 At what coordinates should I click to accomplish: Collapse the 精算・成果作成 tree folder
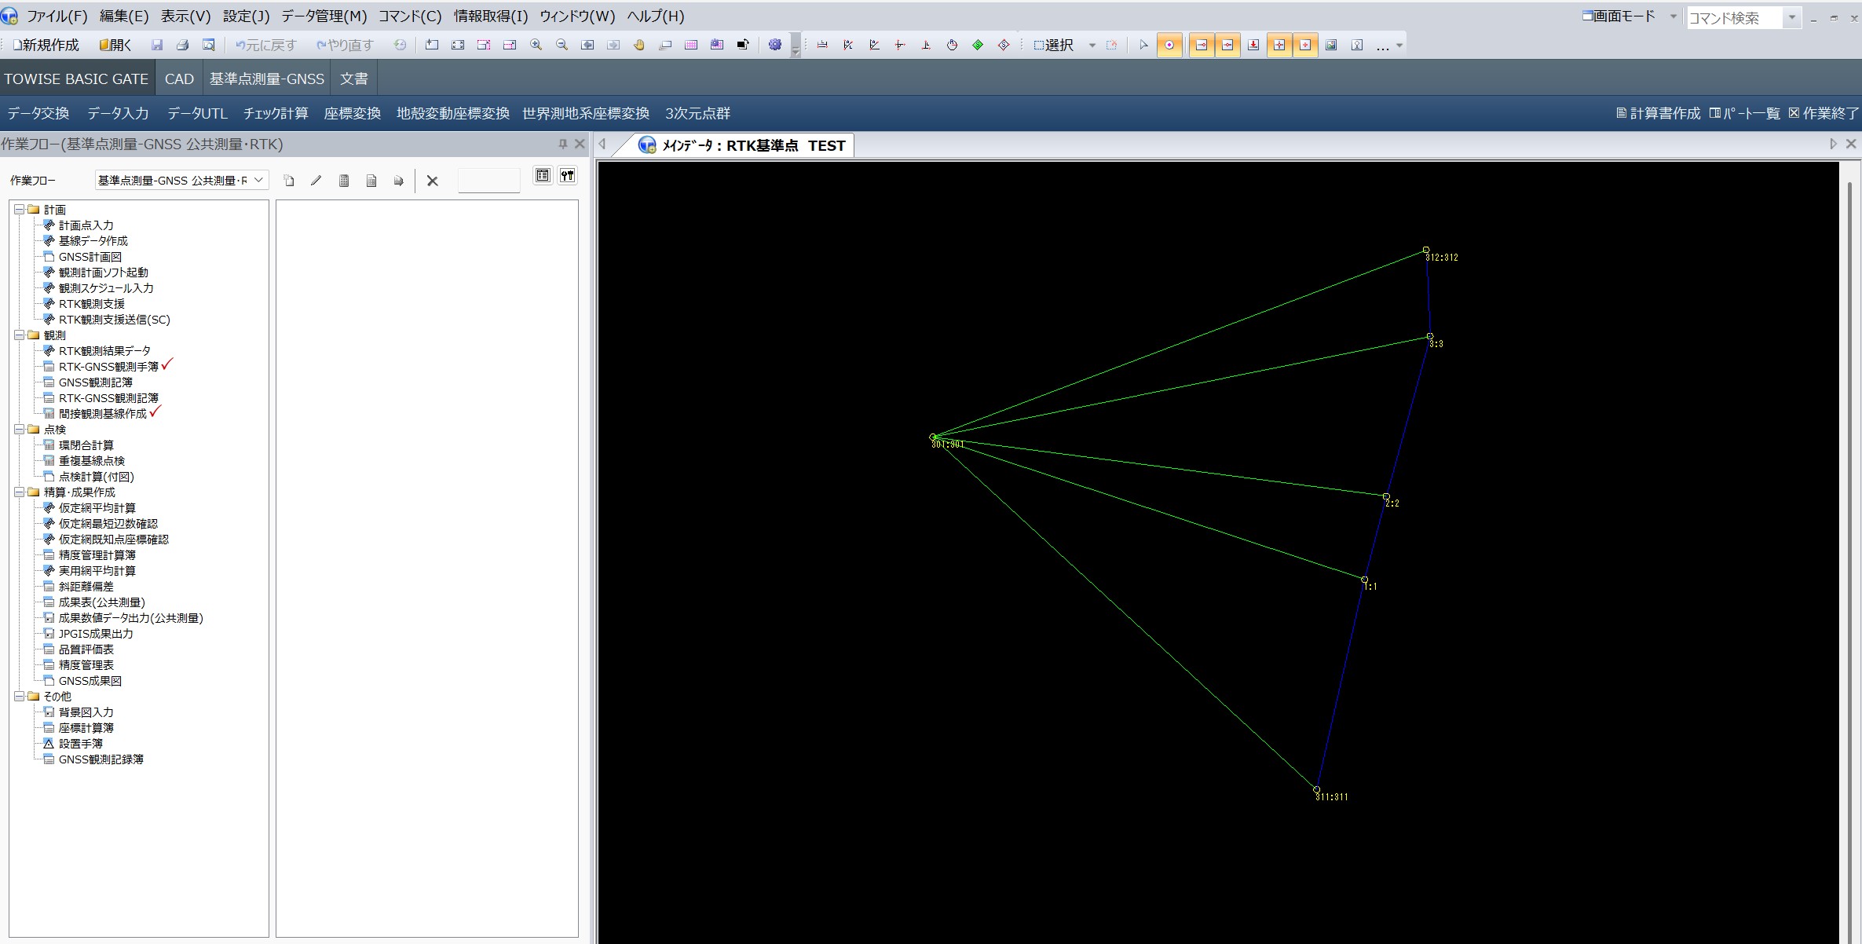click(x=19, y=492)
